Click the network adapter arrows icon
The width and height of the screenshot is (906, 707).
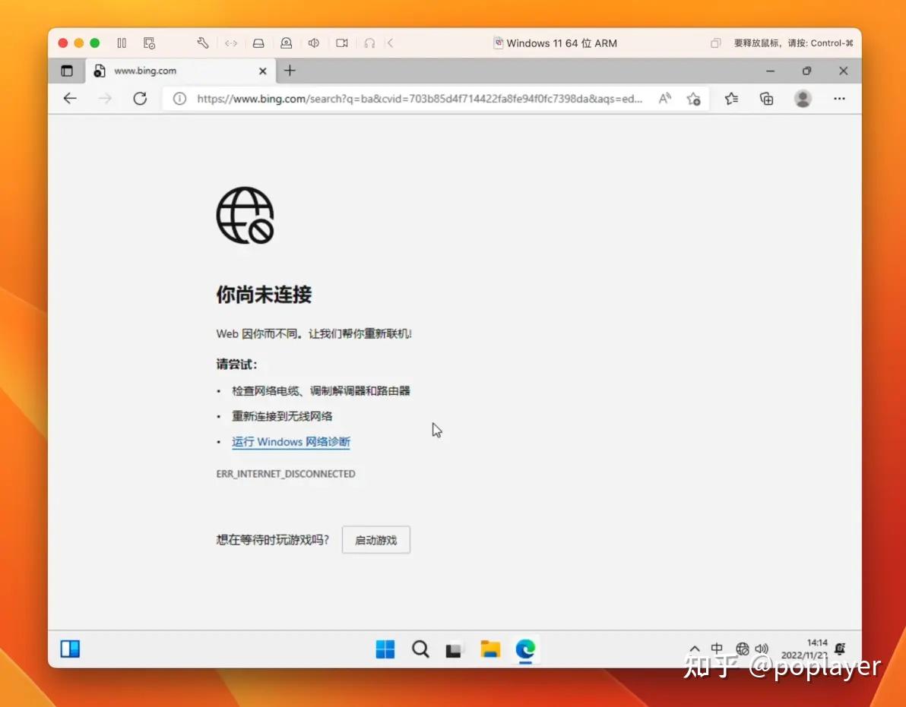230,43
